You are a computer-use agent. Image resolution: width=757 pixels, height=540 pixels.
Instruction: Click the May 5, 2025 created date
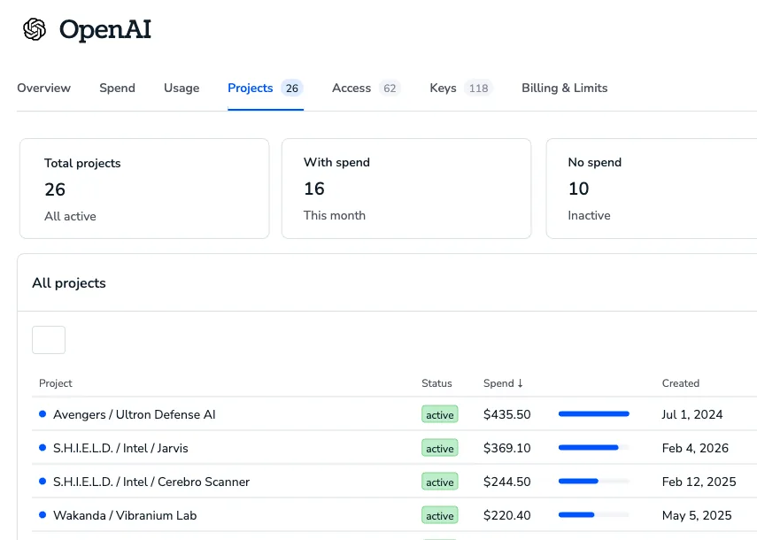pos(697,515)
